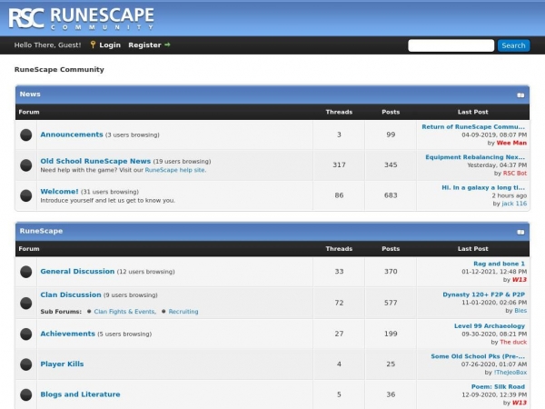This screenshot has height=409, width=545.
Task: View W13's profile under Rag and bone 1
Action: click(x=520, y=280)
